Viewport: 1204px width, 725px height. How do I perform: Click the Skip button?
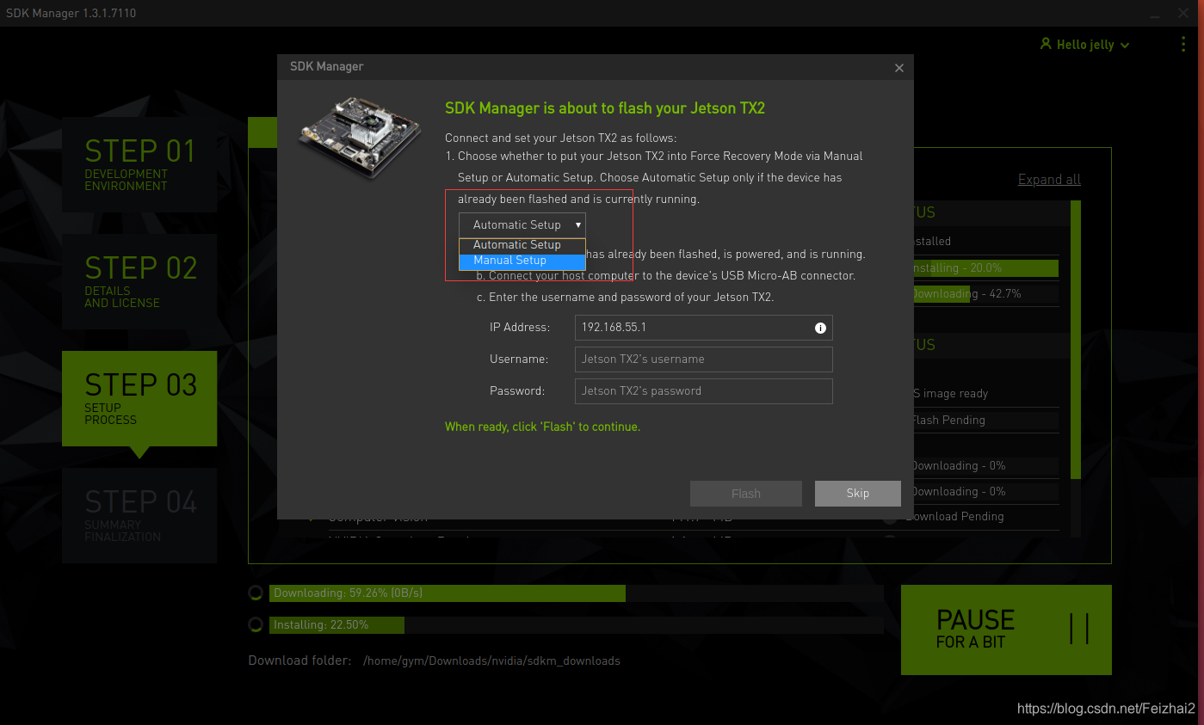click(858, 494)
